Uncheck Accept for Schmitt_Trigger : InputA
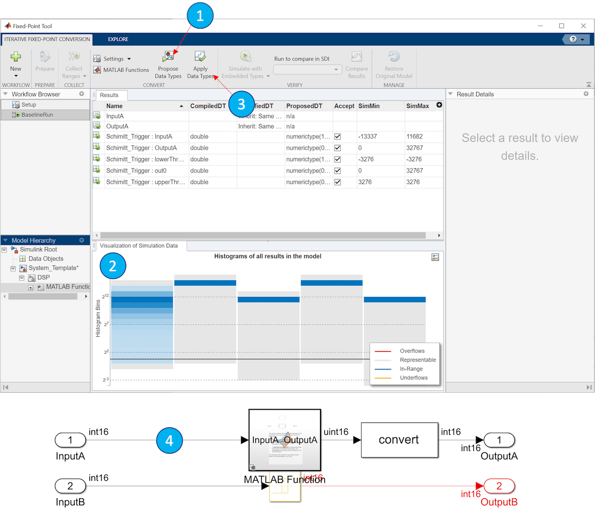Screen dimensions: 595x530 tap(338, 137)
